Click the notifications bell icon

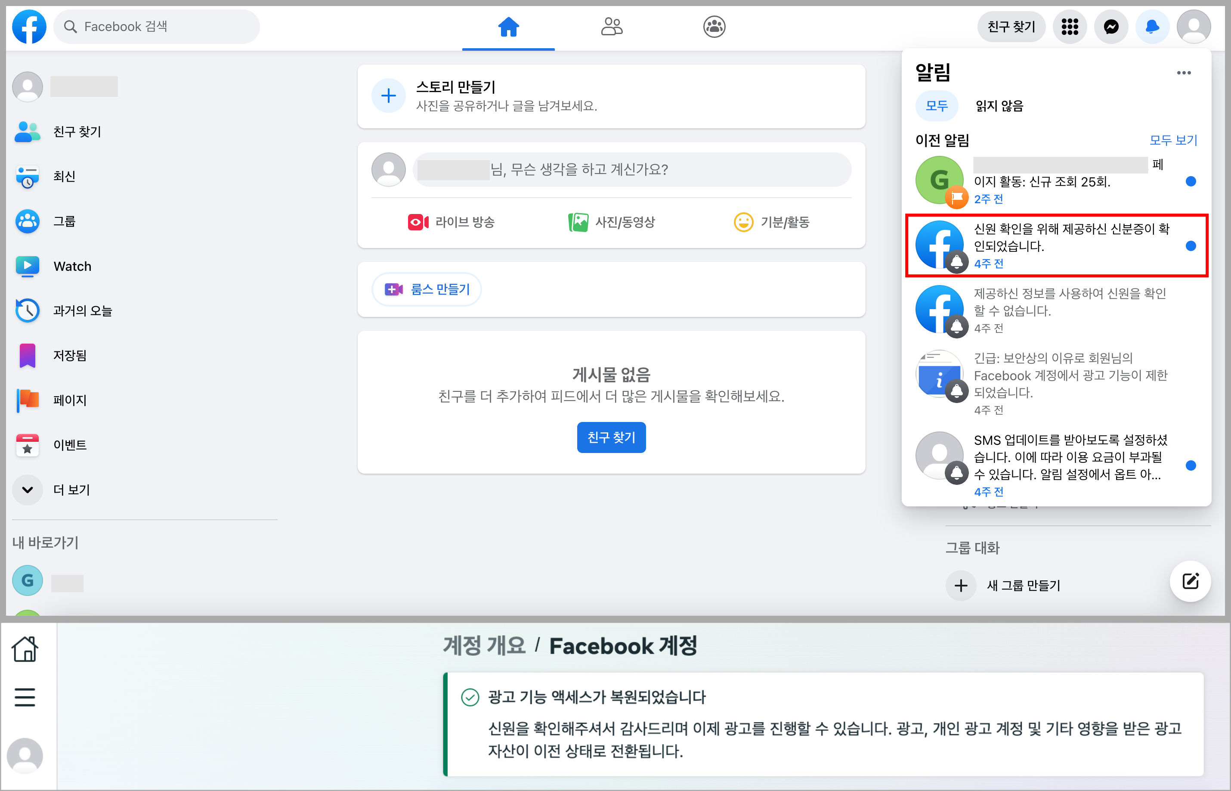tap(1152, 27)
